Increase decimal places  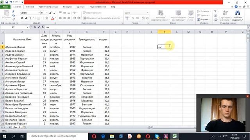click(143, 18)
